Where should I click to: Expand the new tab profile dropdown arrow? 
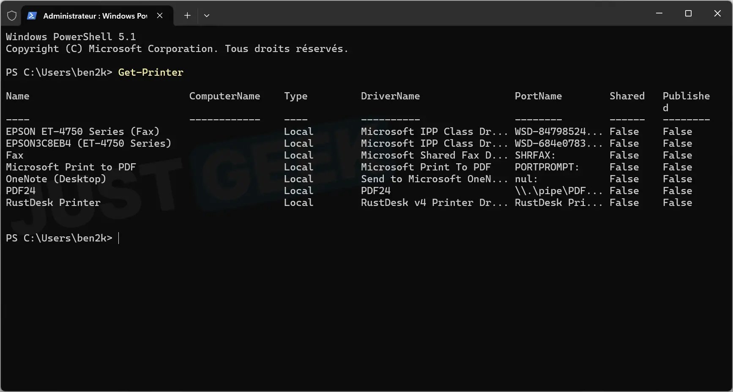pyautogui.click(x=207, y=16)
